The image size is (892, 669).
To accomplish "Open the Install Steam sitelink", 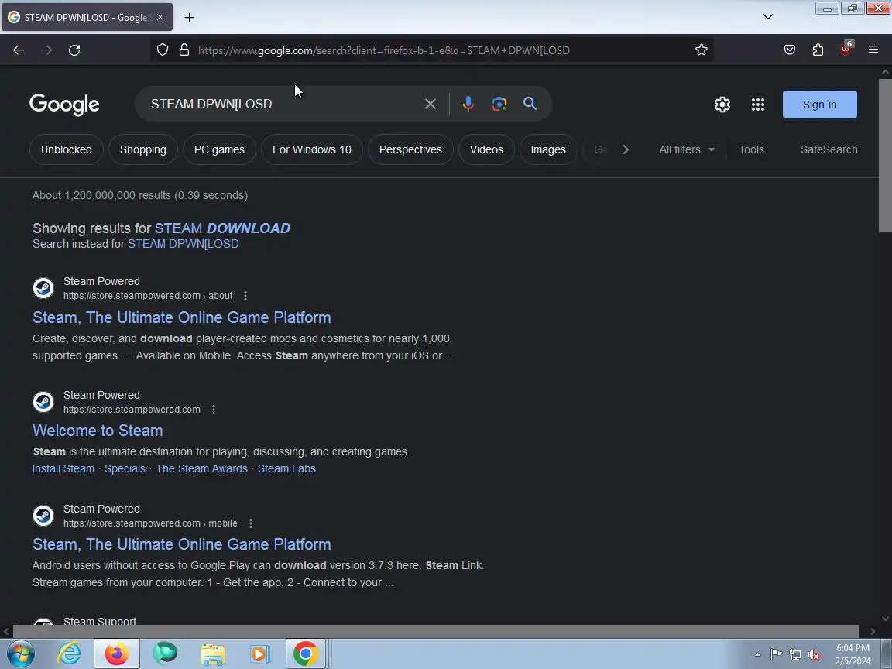I will [63, 468].
